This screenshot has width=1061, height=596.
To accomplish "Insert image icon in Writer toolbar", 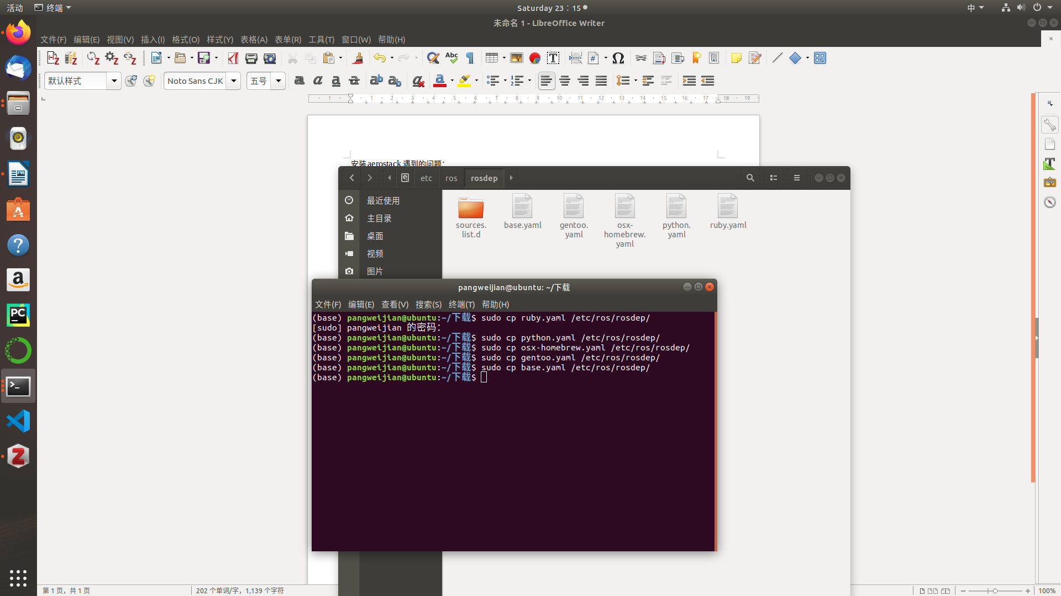I will (x=517, y=58).
